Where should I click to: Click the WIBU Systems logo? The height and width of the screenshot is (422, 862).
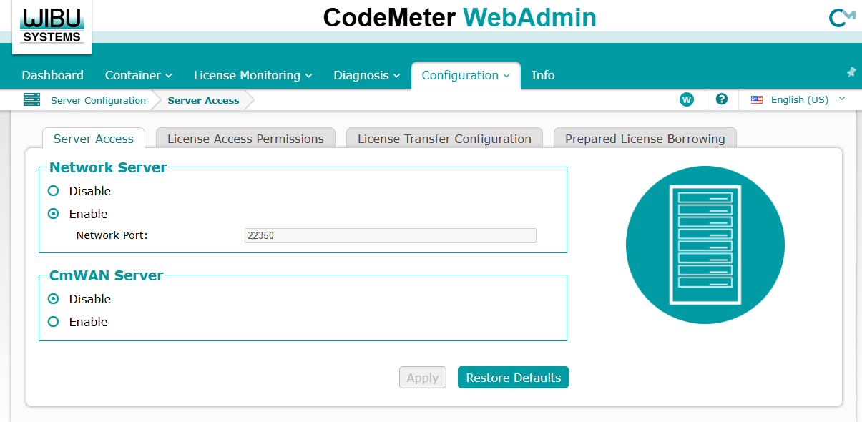52,26
